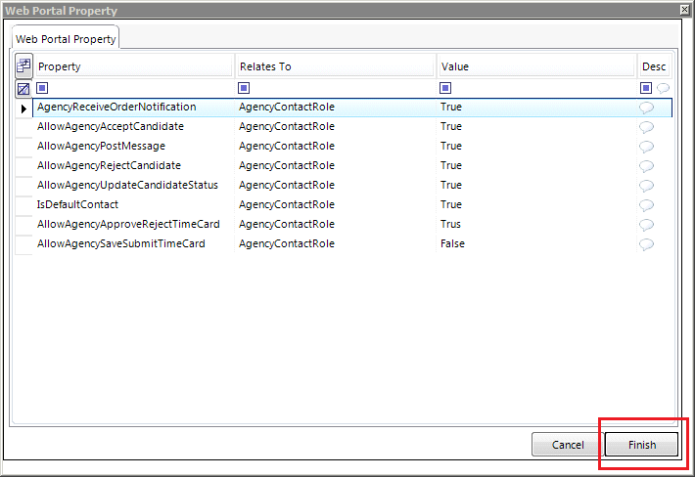Viewport: 695px width, 477px height.
Task: Open description bubble for AgencyReceiveOrderNotification
Action: 646,108
